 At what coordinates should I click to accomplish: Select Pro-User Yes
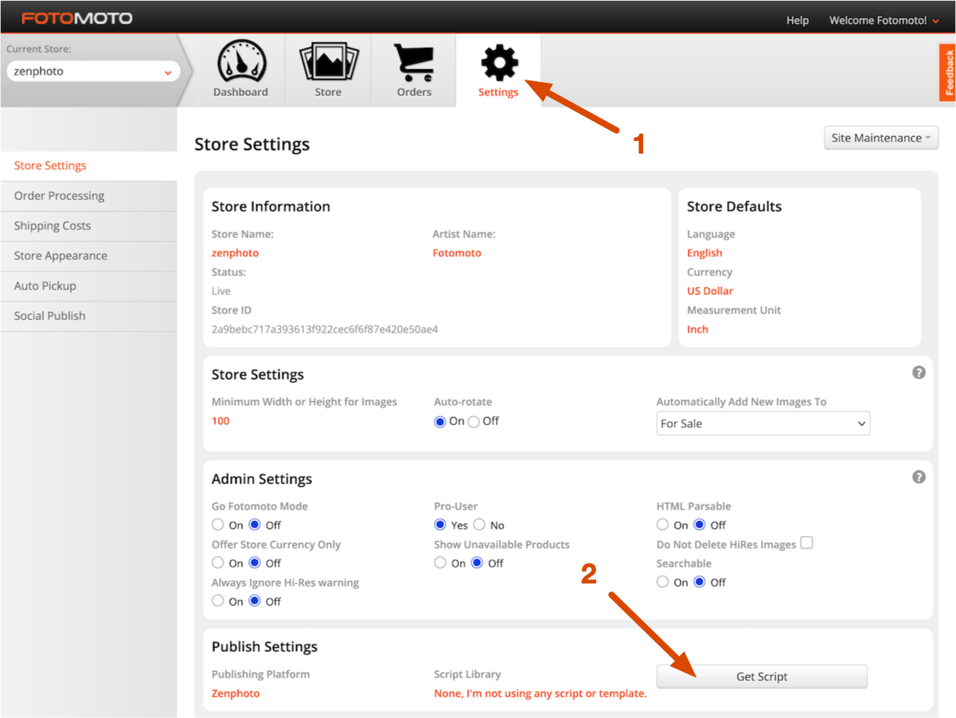440,525
